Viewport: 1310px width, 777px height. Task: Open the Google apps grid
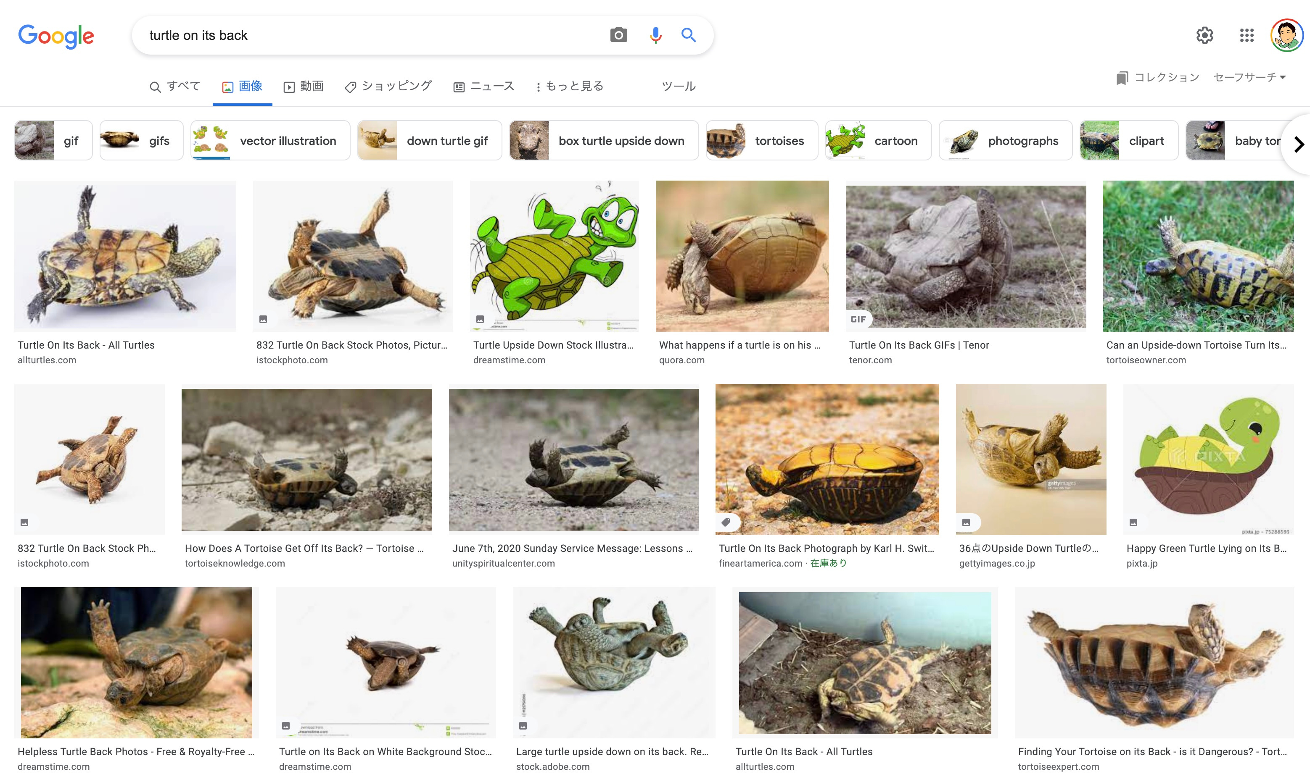(x=1246, y=35)
